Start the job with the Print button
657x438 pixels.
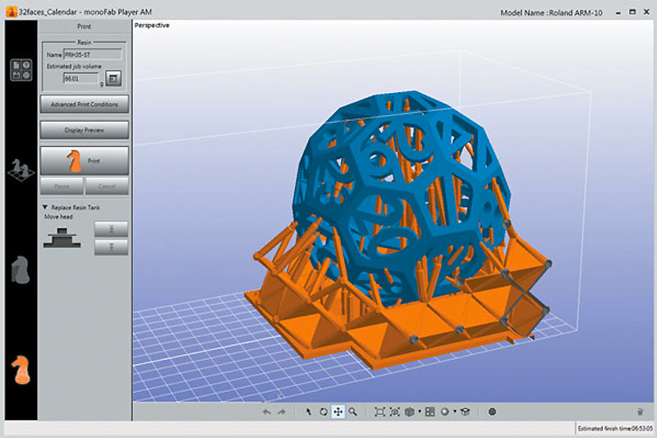pos(84,161)
